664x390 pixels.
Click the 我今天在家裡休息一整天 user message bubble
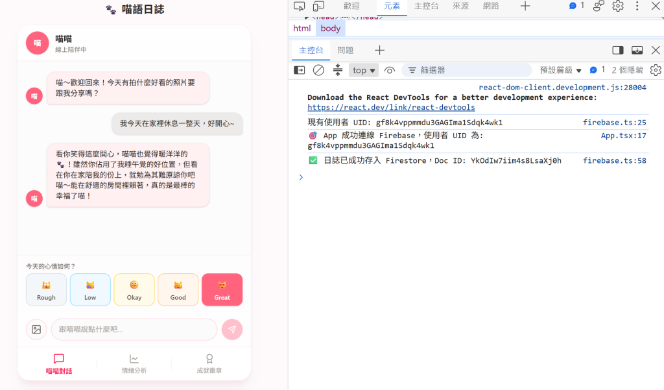coord(177,124)
